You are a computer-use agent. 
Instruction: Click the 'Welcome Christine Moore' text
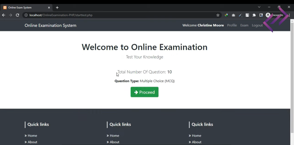(x=203, y=25)
